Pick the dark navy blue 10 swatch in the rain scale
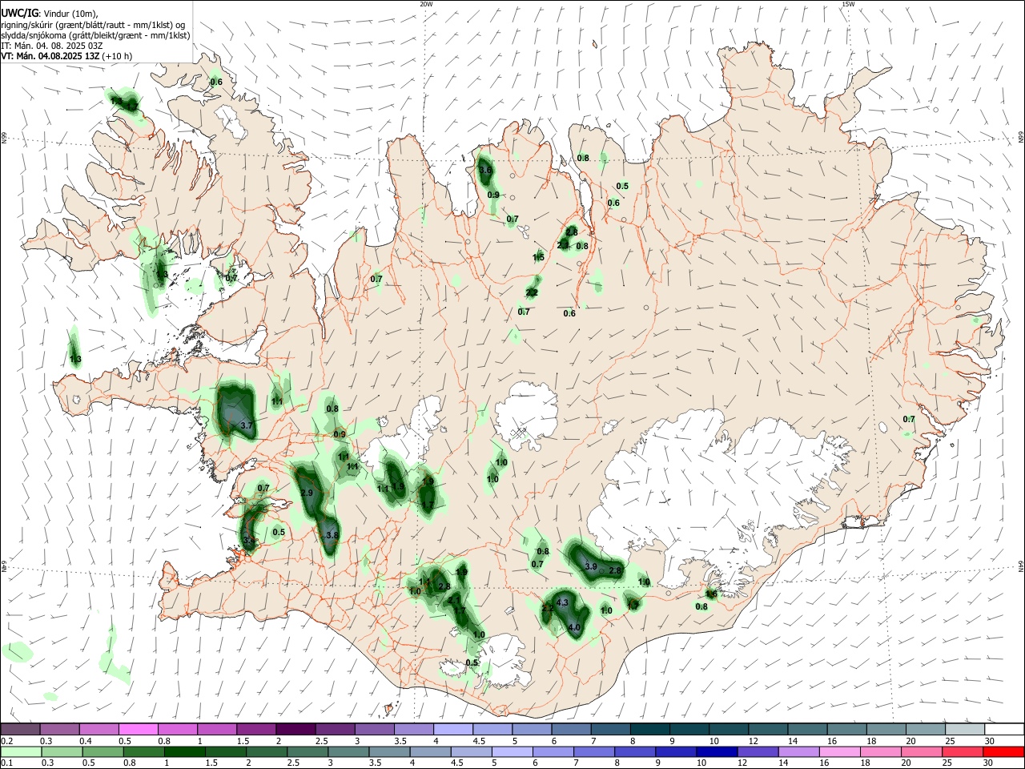The width and height of the screenshot is (1025, 769). tap(715, 751)
